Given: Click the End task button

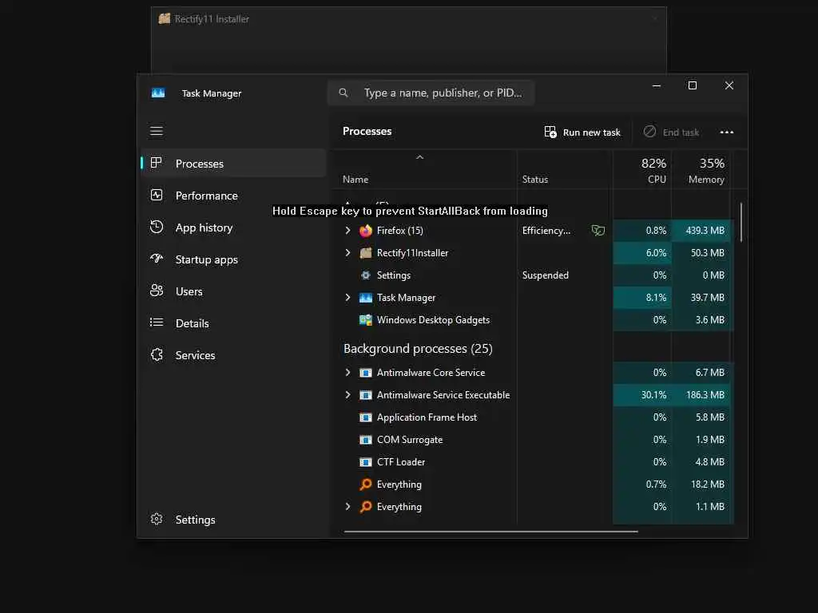Looking at the screenshot, I should [x=671, y=132].
